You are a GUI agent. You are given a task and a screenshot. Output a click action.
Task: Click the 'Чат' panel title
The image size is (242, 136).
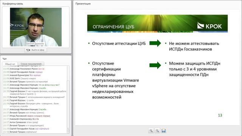point(5,59)
